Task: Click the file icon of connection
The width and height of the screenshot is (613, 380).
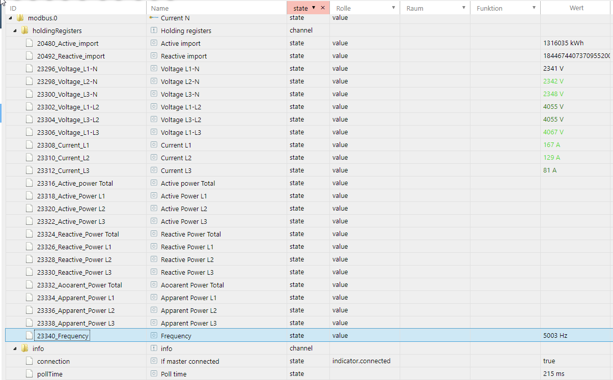Action: (x=30, y=361)
